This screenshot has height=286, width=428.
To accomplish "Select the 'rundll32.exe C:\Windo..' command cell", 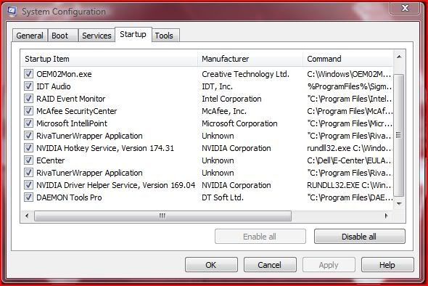I will 350,148.
